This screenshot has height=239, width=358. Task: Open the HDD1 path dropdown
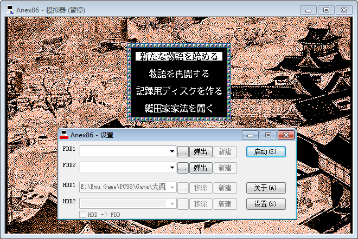click(x=172, y=188)
